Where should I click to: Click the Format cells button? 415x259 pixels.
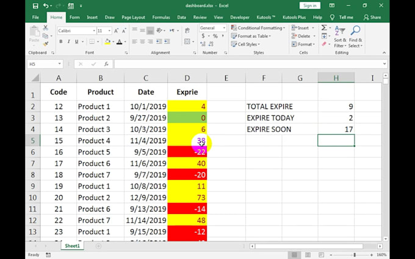[x=303, y=44]
